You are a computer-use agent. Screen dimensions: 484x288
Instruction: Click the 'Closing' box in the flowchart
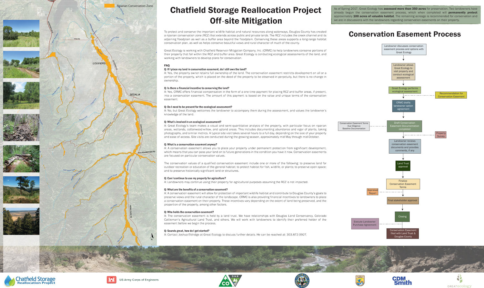pyautogui.click(x=402, y=216)
